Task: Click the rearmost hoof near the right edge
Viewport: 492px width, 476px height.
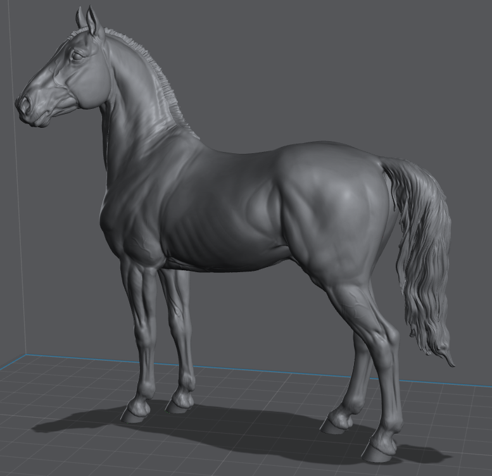Action: [x=378, y=449]
